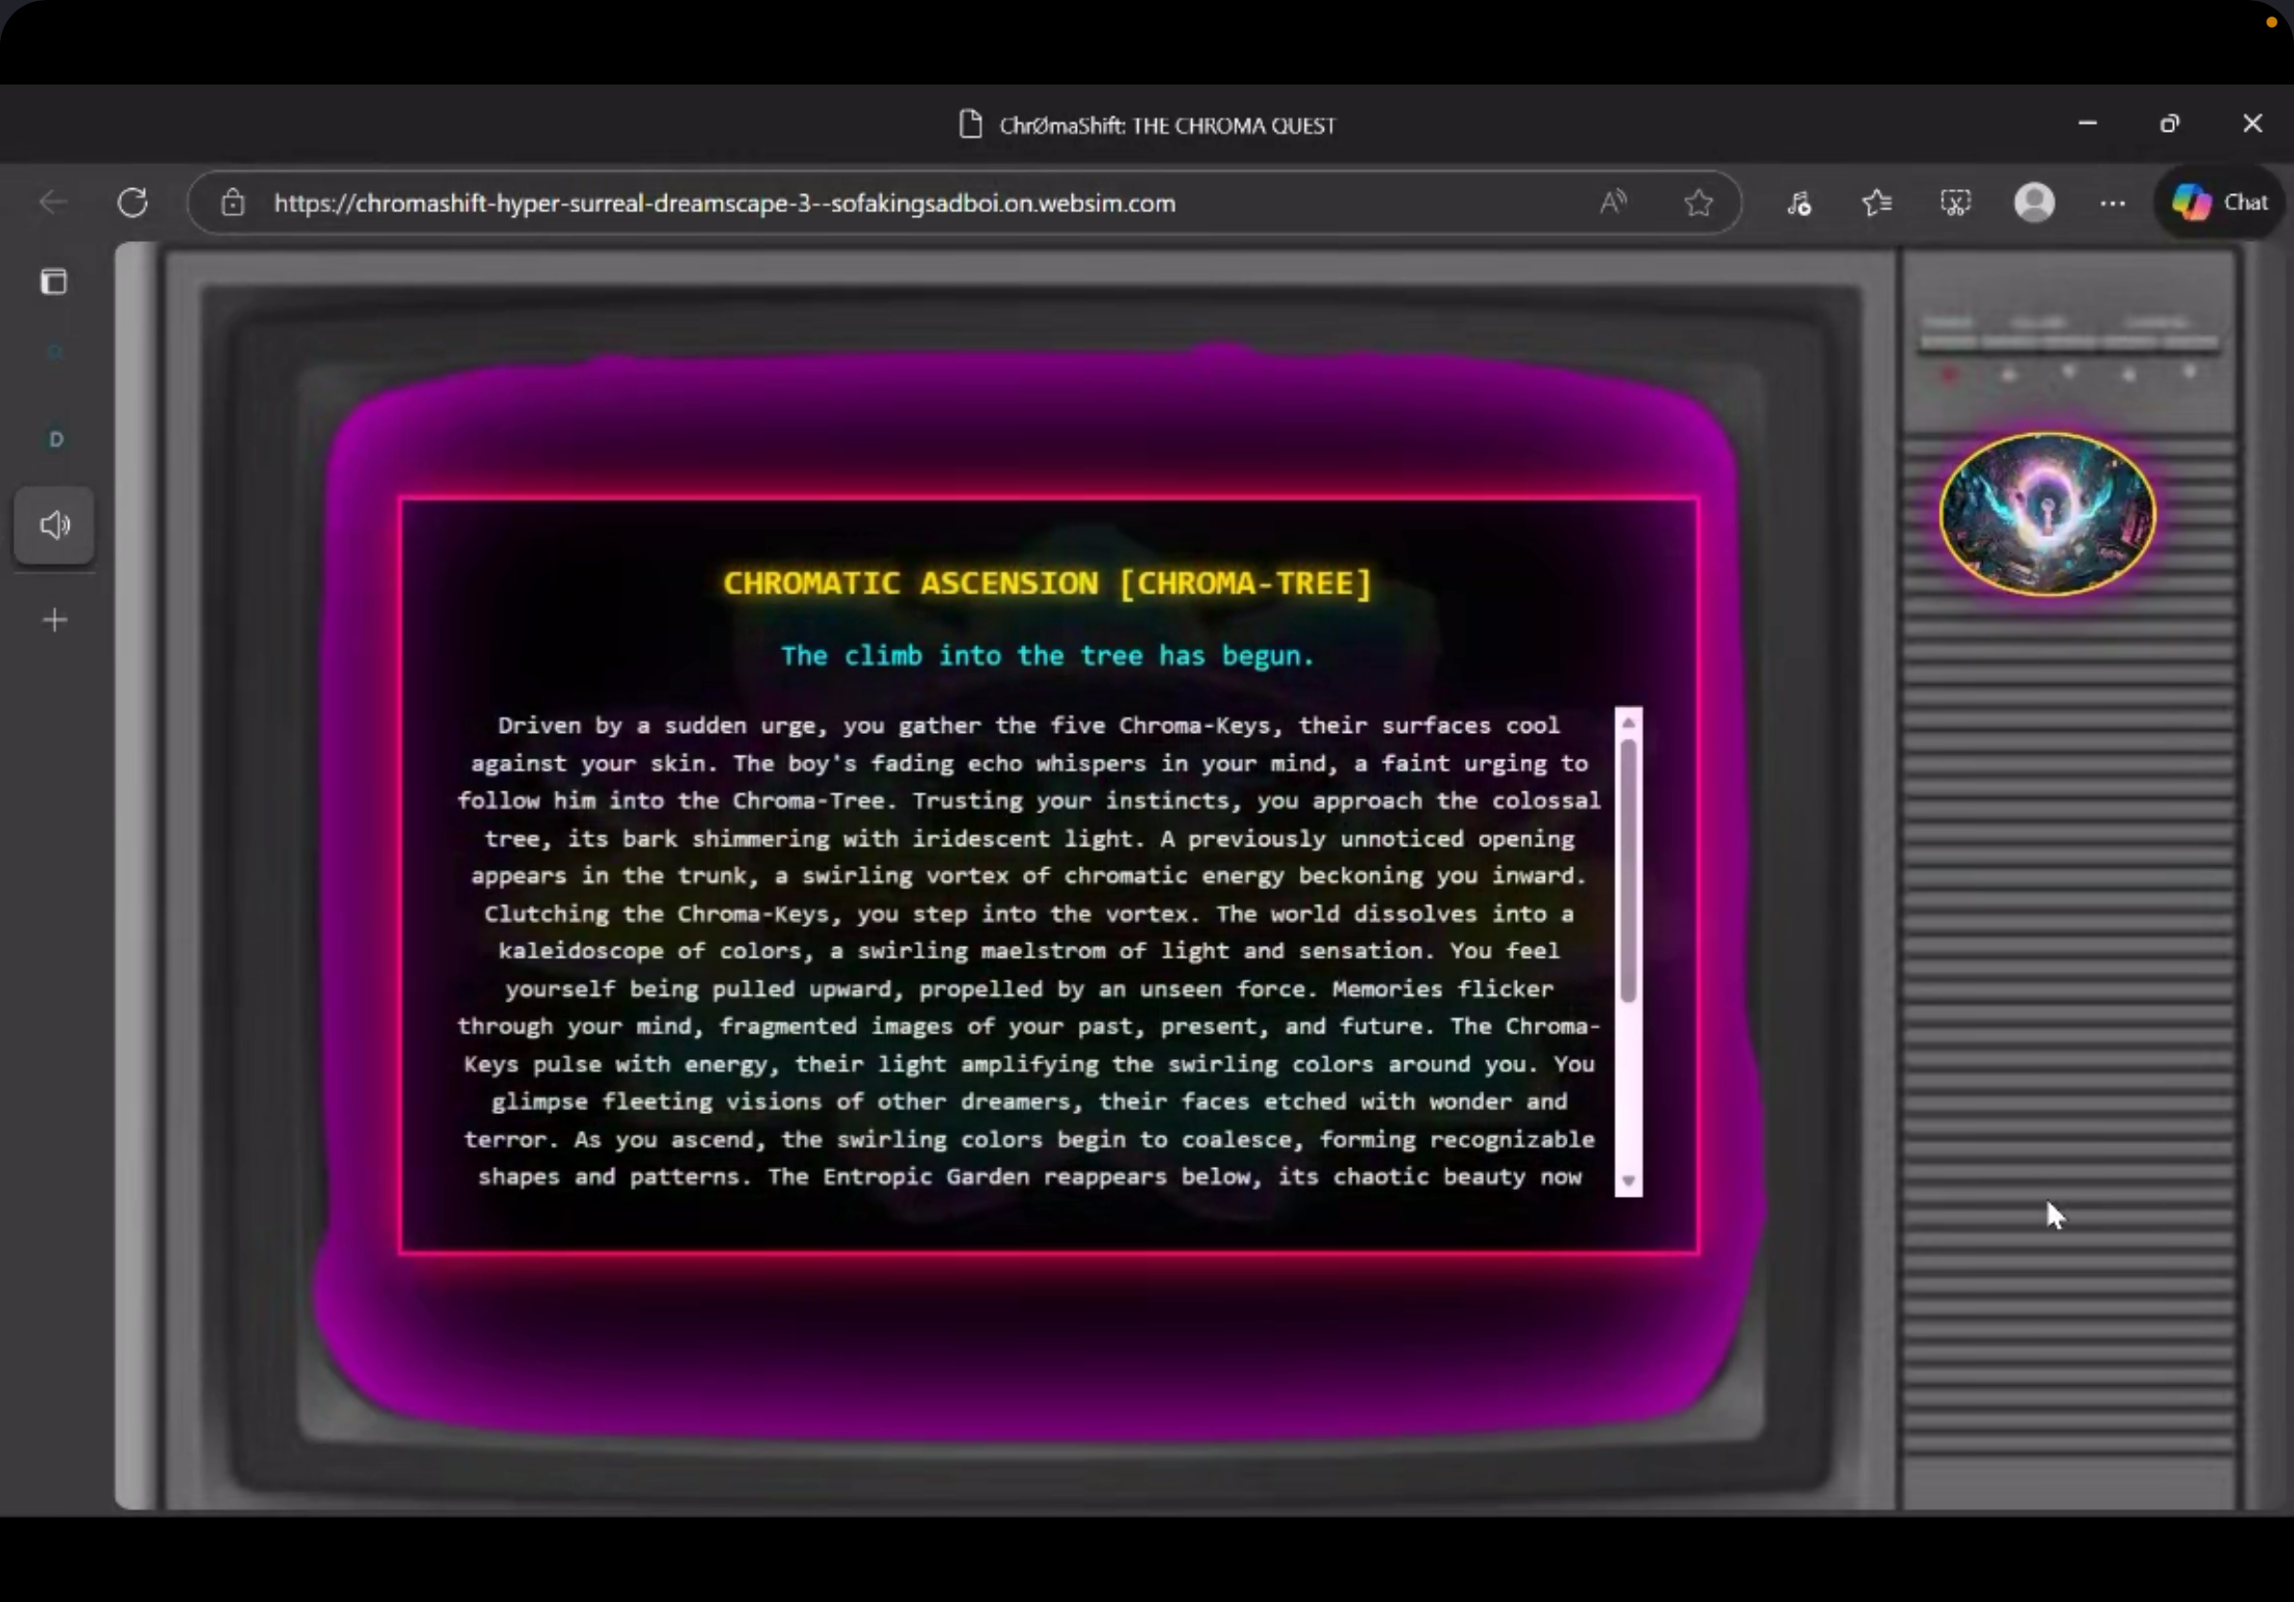This screenshot has width=2294, height=1602.
Task: Add this page to favorites star
Action: (x=1698, y=203)
